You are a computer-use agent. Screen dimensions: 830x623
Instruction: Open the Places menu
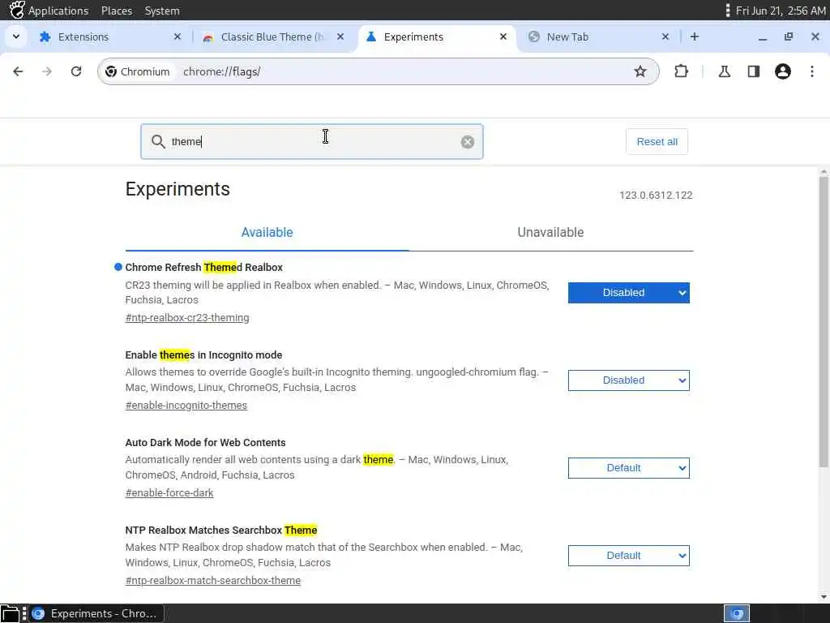(x=117, y=11)
